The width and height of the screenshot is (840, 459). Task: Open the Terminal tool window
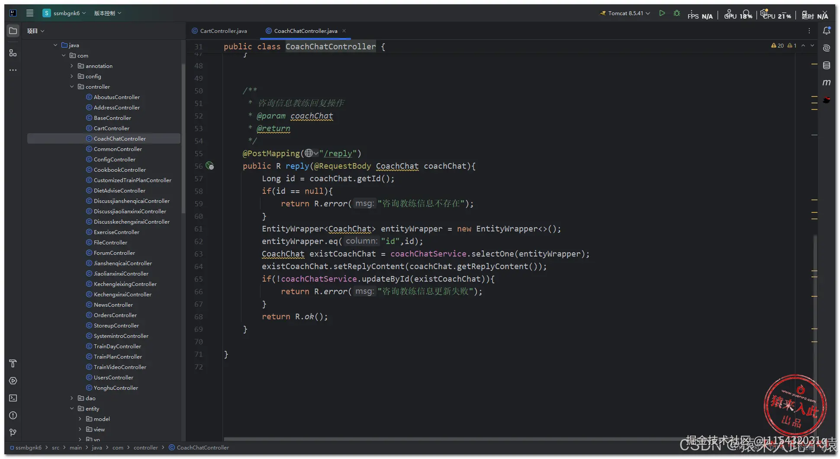pyautogui.click(x=13, y=398)
